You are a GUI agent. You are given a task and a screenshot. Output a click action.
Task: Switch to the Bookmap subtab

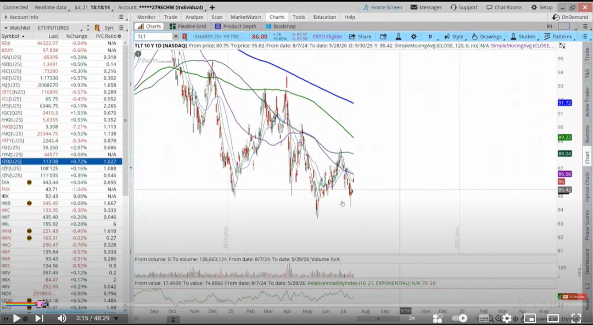281,26
